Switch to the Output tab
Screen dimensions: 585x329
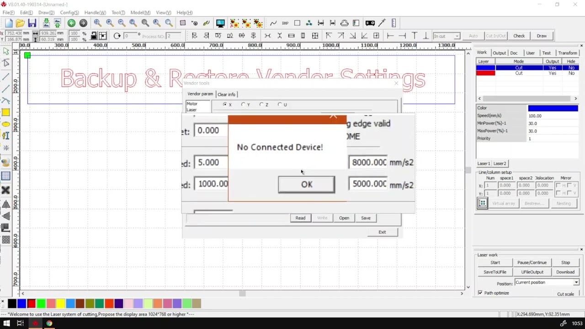coord(499,53)
